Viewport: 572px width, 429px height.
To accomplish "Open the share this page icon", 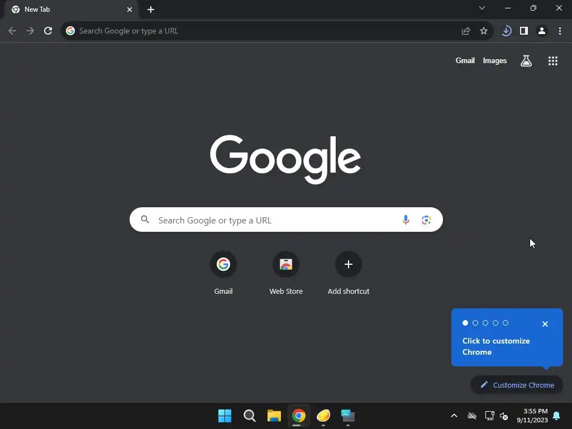I will point(466,31).
